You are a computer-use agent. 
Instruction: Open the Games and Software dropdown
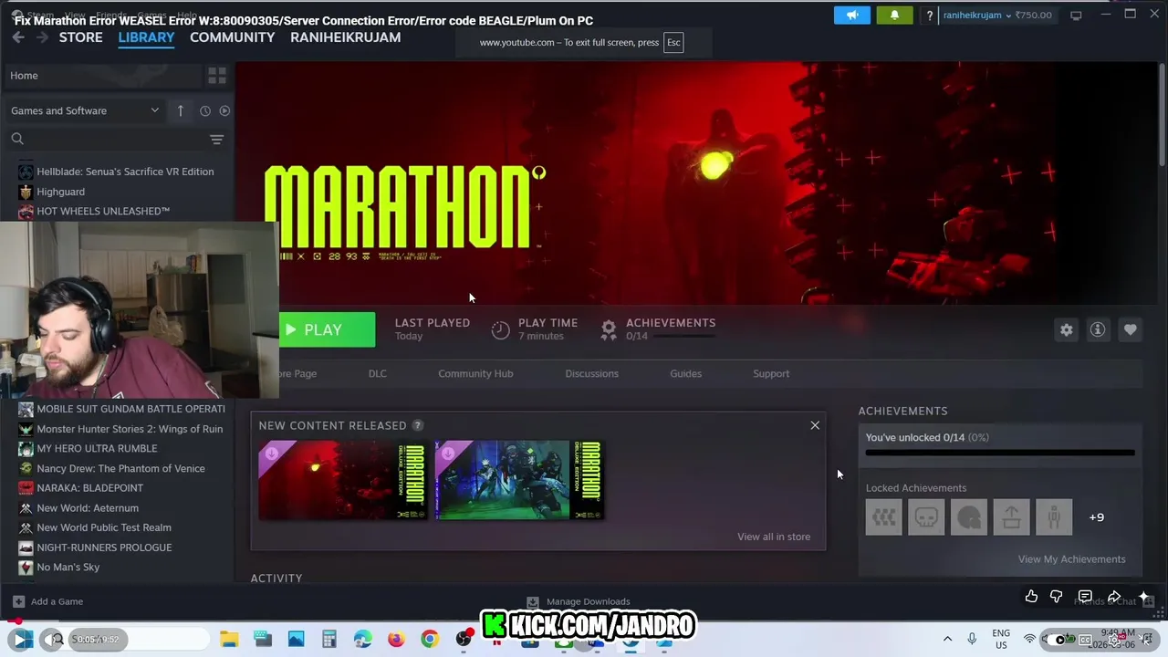[x=85, y=110]
